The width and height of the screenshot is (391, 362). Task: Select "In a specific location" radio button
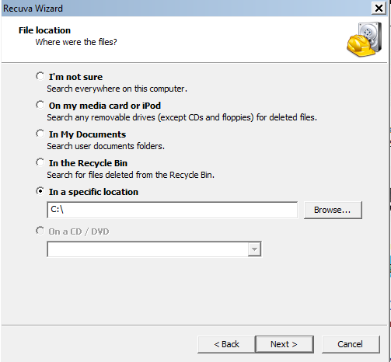(x=40, y=191)
